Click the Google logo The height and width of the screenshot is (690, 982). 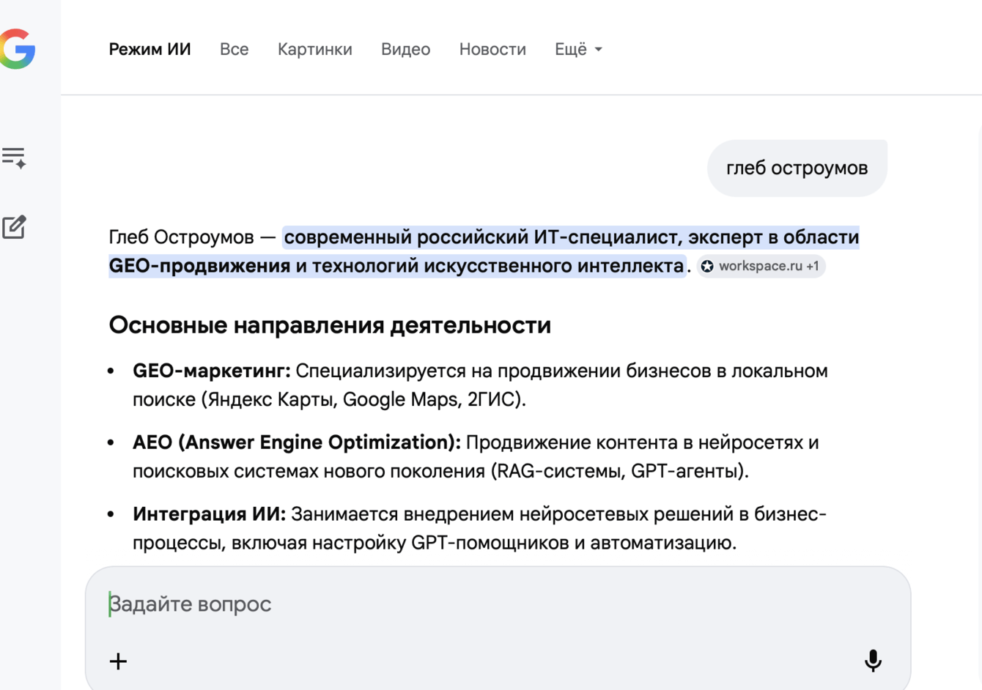pos(18,50)
